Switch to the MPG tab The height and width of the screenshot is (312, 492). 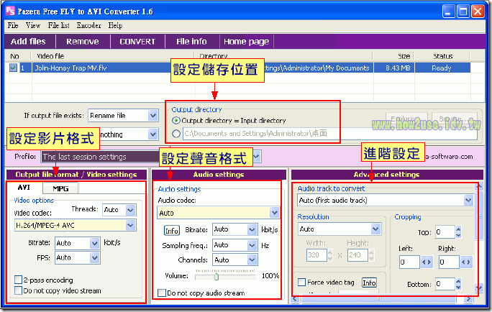(60, 188)
